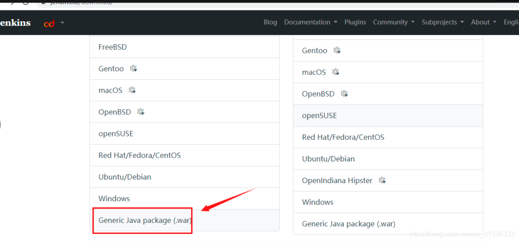519x242 pixels.
Task: Click the gear icon beside left OpenBSD
Action: pyautogui.click(x=141, y=112)
